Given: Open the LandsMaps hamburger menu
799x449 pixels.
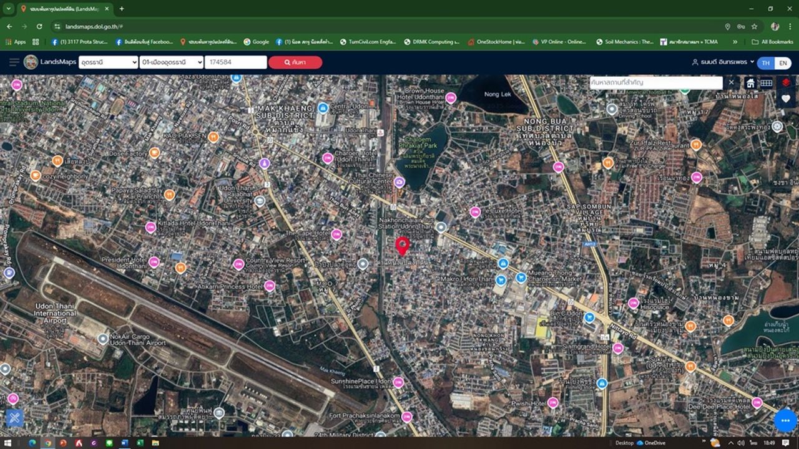Looking at the screenshot, I should (x=14, y=62).
